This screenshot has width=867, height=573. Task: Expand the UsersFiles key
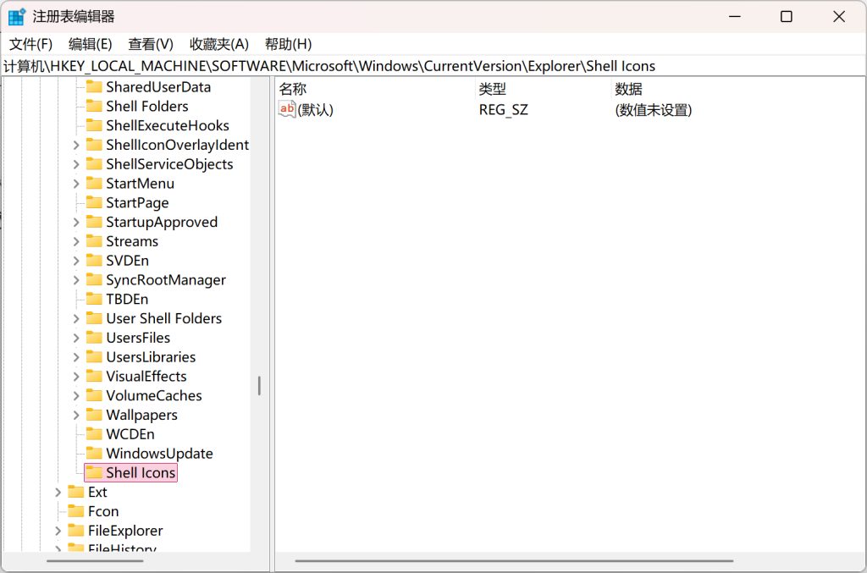coord(76,339)
